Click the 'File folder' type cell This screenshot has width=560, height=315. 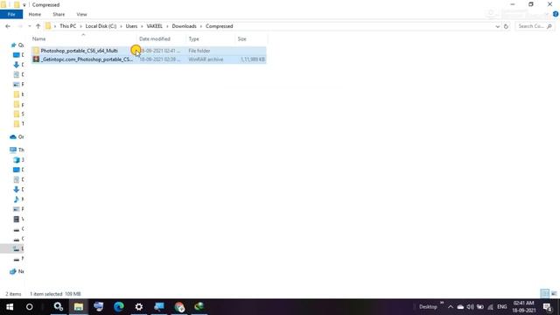point(199,51)
